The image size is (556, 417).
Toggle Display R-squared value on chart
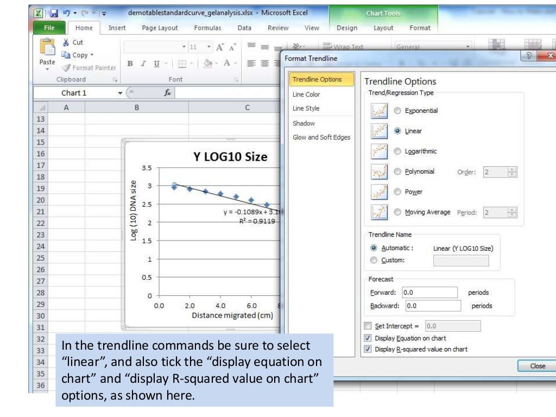click(x=368, y=349)
